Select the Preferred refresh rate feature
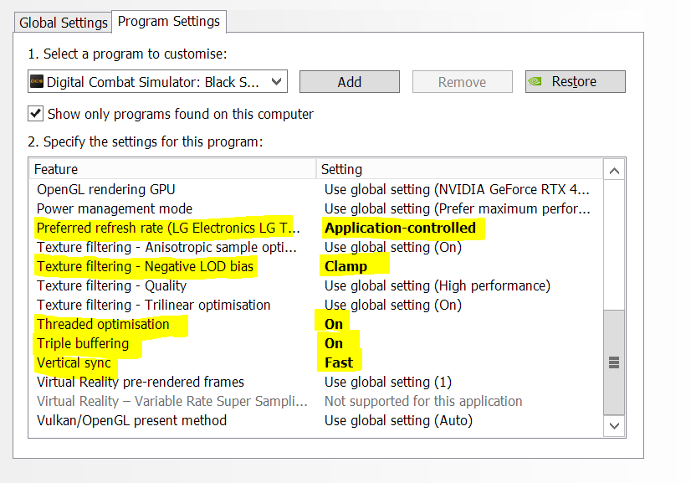 [x=168, y=228]
